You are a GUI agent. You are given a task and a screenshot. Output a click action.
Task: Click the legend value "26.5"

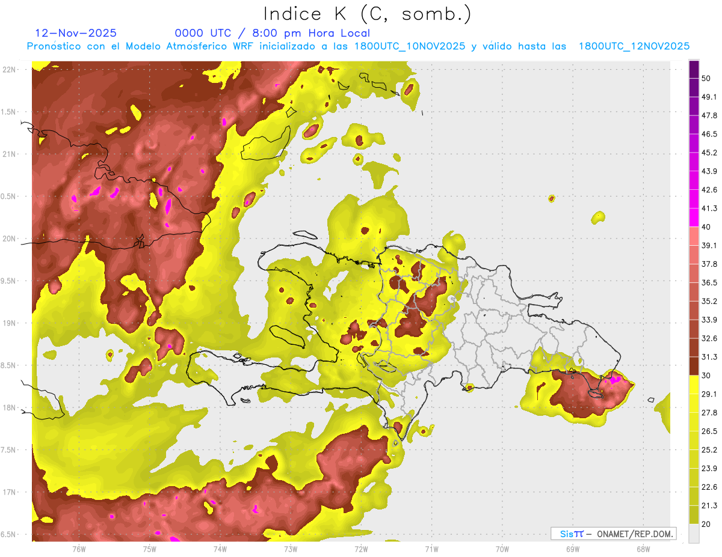(x=710, y=431)
